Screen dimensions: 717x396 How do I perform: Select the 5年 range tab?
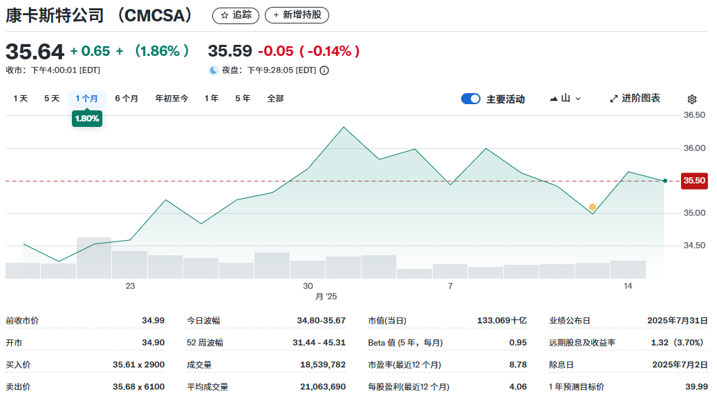click(243, 99)
